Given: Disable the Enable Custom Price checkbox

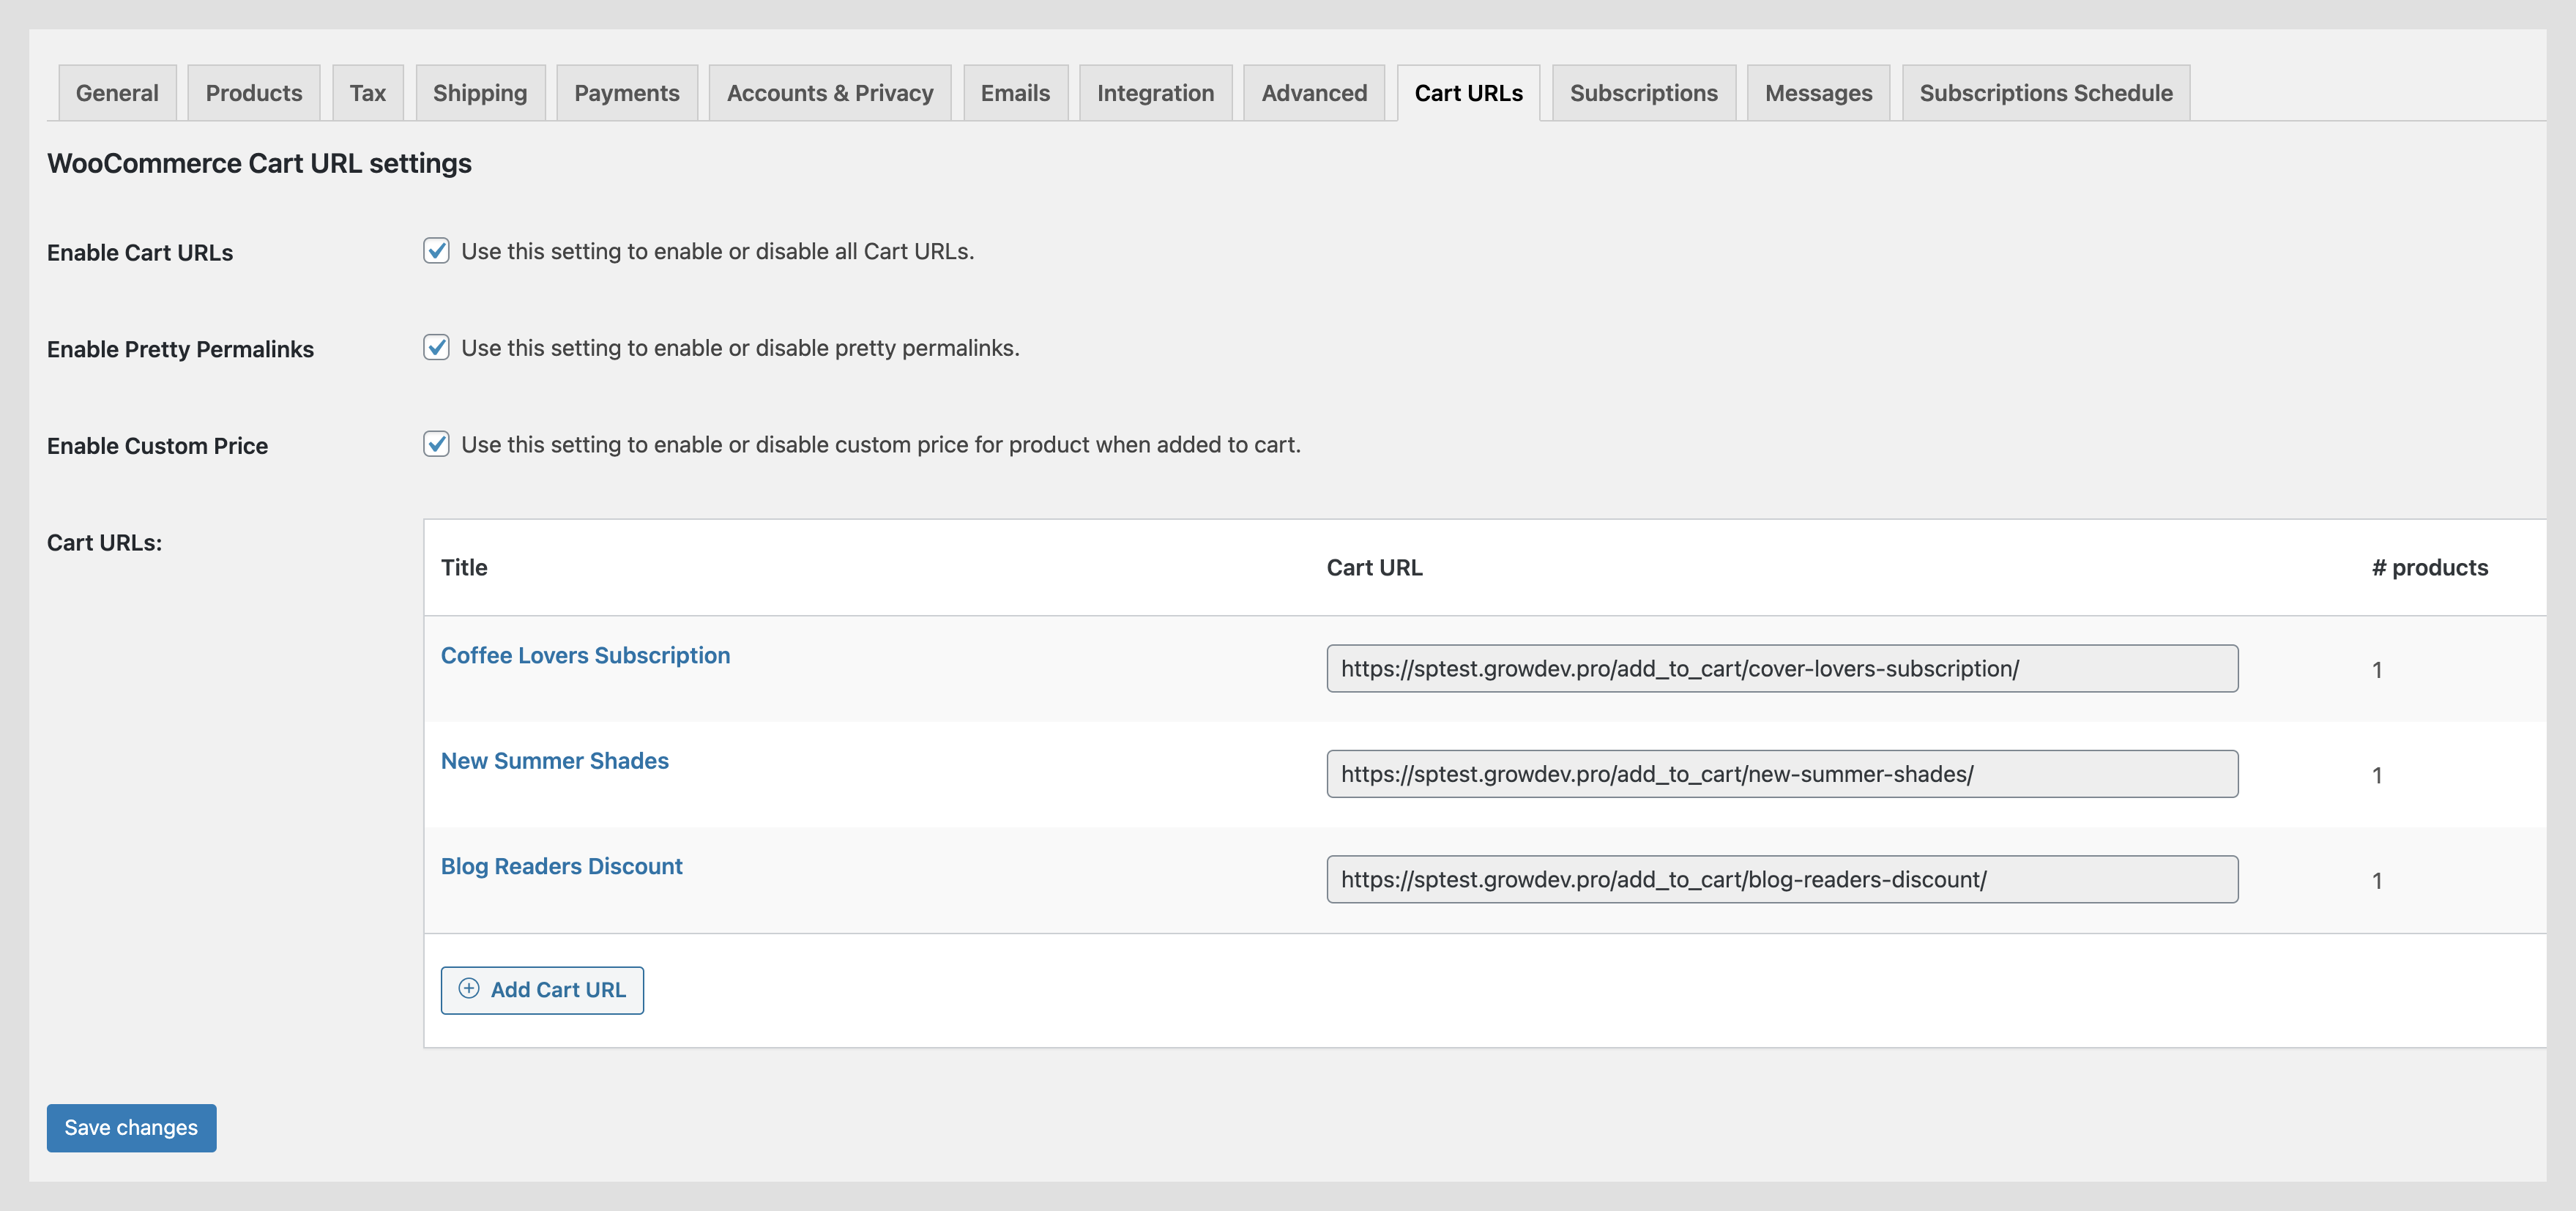Looking at the screenshot, I should 436,444.
